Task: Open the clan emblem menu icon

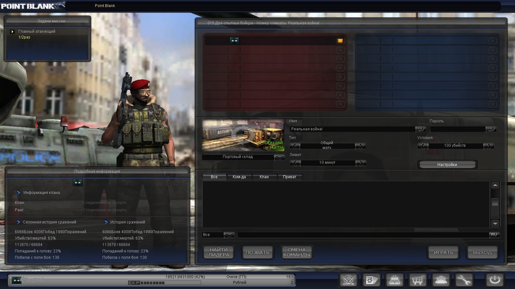Action: [x=349, y=280]
